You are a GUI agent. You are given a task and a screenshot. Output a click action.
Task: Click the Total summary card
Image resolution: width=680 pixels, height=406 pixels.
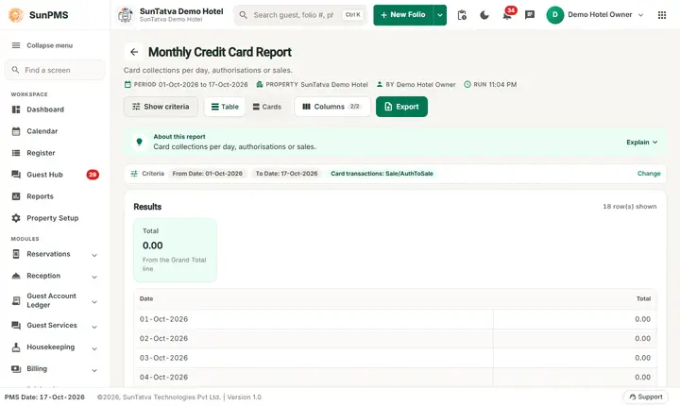[176, 250]
